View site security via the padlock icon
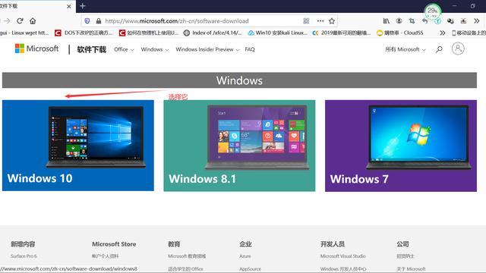The height and width of the screenshot is (273, 486). (99, 21)
